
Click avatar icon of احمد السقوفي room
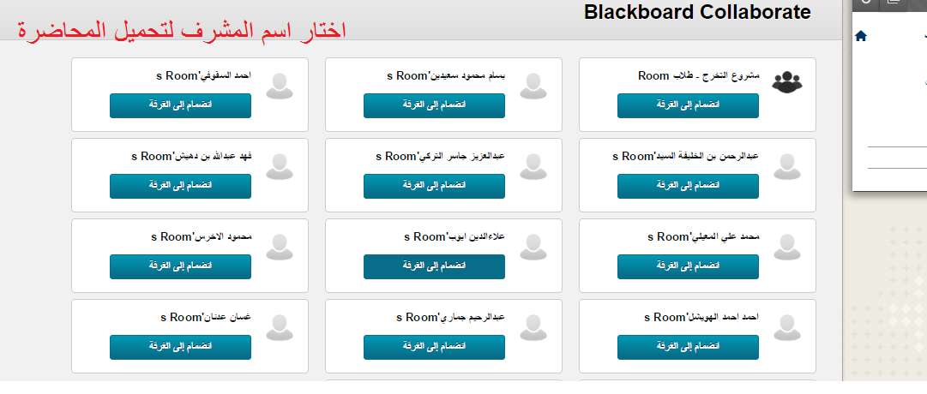tap(279, 86)
